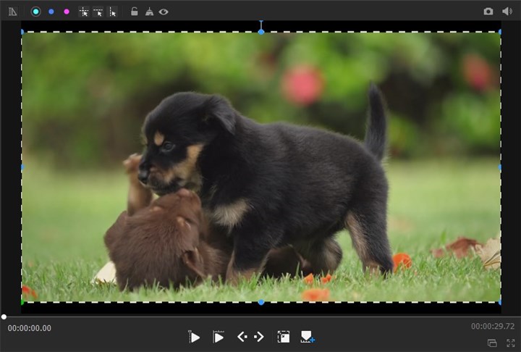
Task: Click play from start button
Action: pos(194,337)
